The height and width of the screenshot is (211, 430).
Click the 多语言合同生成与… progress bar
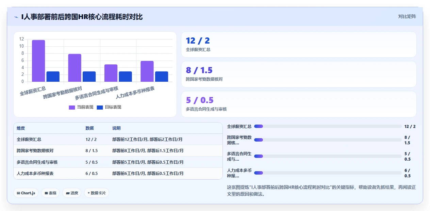[328, 156]
